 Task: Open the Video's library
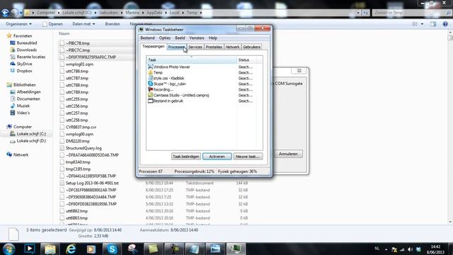(20, 113)
